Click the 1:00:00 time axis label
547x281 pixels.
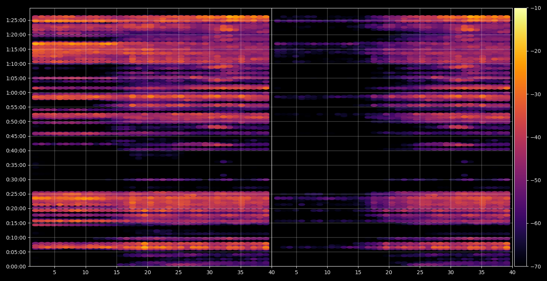tap(16, 92)
